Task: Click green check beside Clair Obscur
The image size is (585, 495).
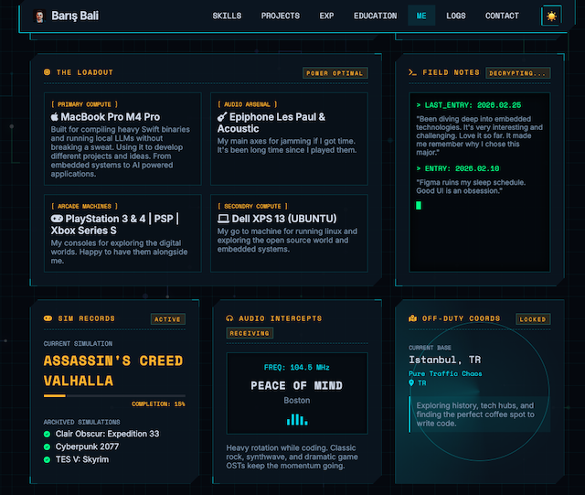Action: (47, 434)
